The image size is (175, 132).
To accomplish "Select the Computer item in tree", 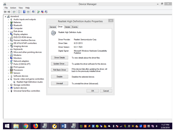I will click(x=18, y=29).
